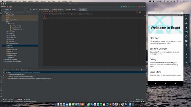Click the red lightbulb quick-fix icon in editor
Screen dimensions: 191x107
click(x=45, y=16)
